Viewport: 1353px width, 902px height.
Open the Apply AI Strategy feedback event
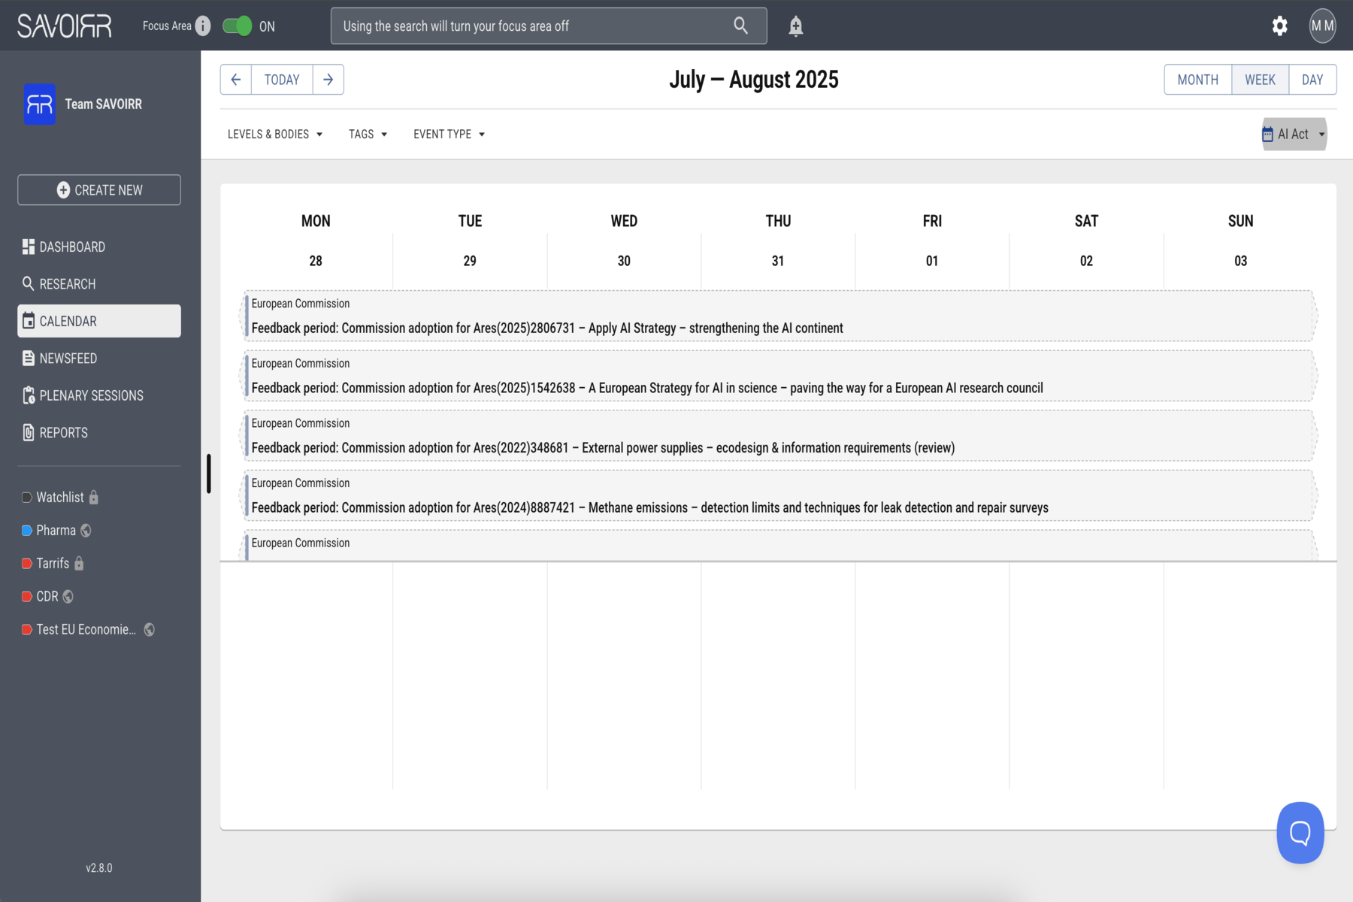click(778, 316)
